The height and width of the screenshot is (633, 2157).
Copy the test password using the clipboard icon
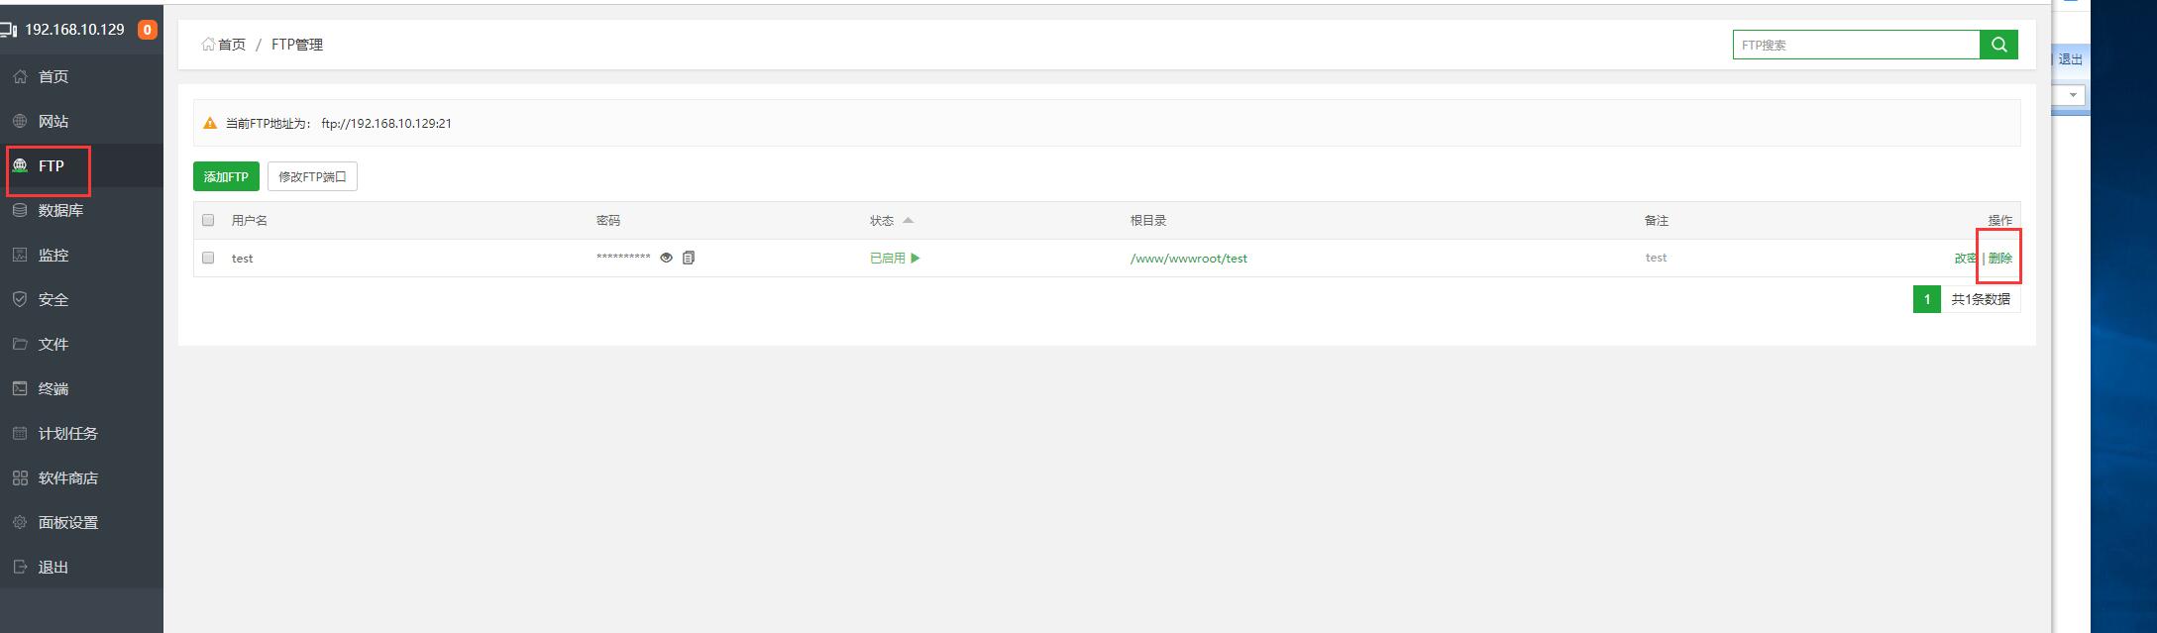[689, 258]
